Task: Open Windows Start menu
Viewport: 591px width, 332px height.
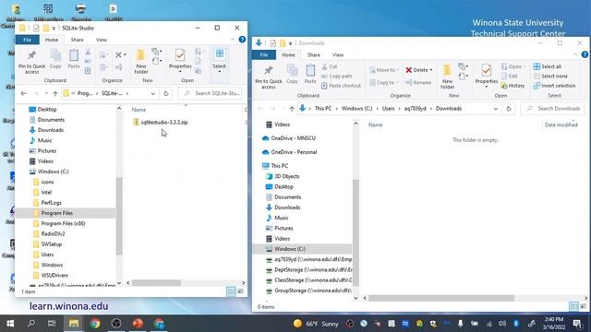Action: click(10, 324)
